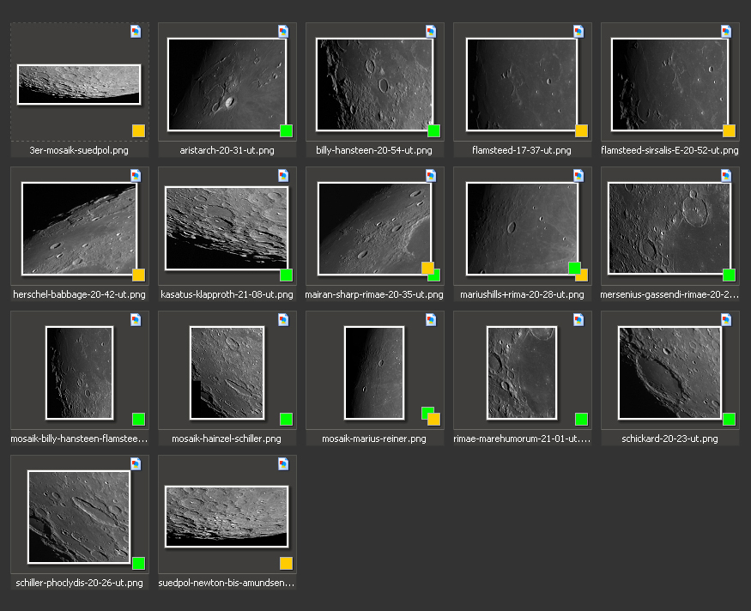Click the billy-hansteen-20-54-ut.png filename label

(374, 150)
